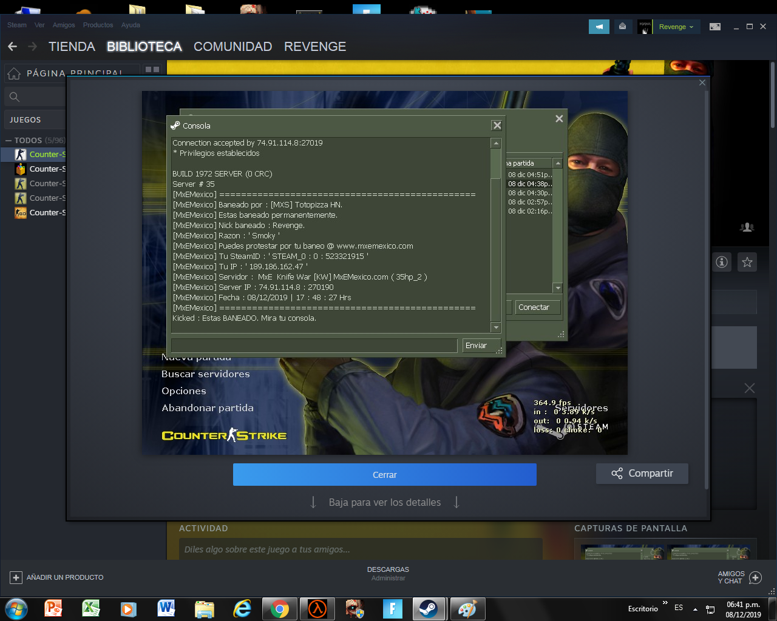Image resolution: width=777 pixels, height=621 pixels.
Task: Open the Steam menu
Action: coord(17,25)
